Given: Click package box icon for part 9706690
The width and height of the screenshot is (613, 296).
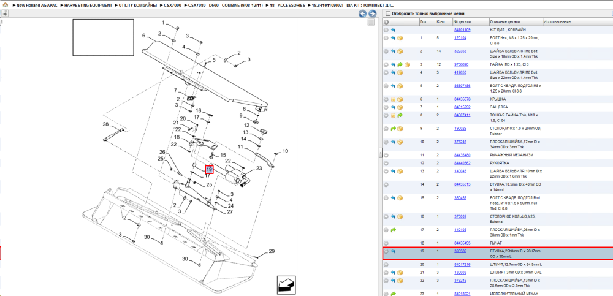Looking at the screenshot, I should 408,64.
